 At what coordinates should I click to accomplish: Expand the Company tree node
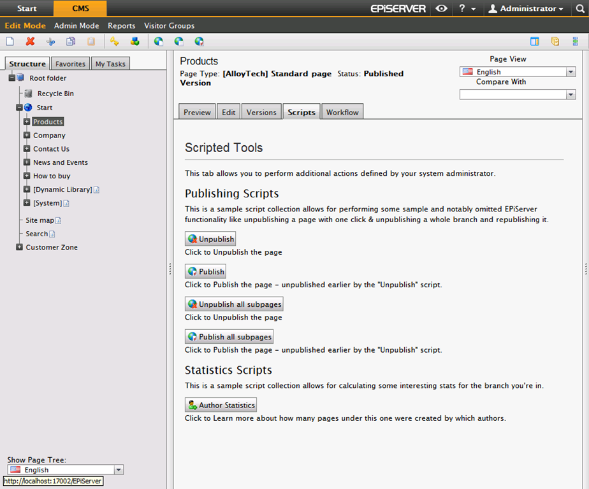coord(27,135)
